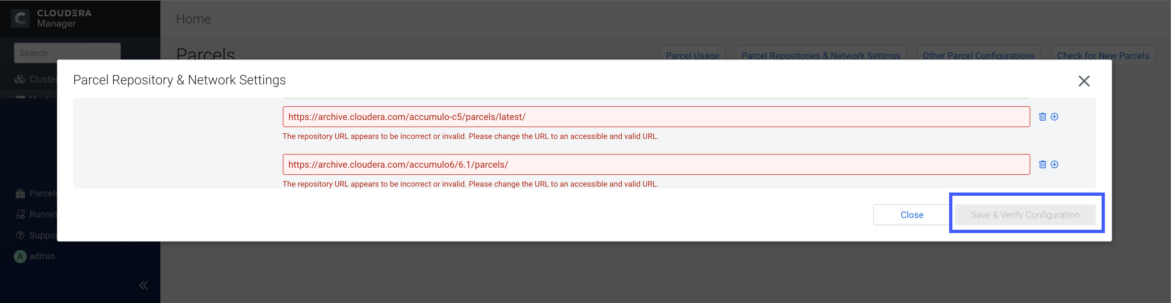Click the dialog title Parcel Repository & Network Settings

(180, 80)
